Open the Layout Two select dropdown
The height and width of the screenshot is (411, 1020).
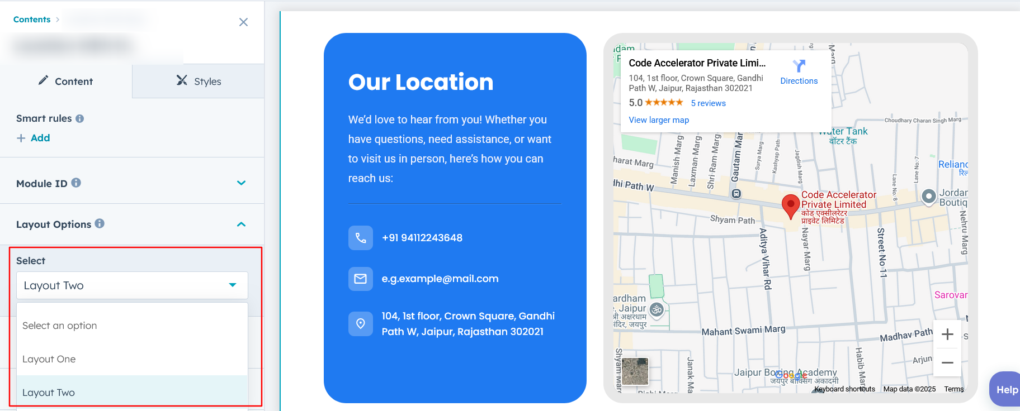click(132, 285)
